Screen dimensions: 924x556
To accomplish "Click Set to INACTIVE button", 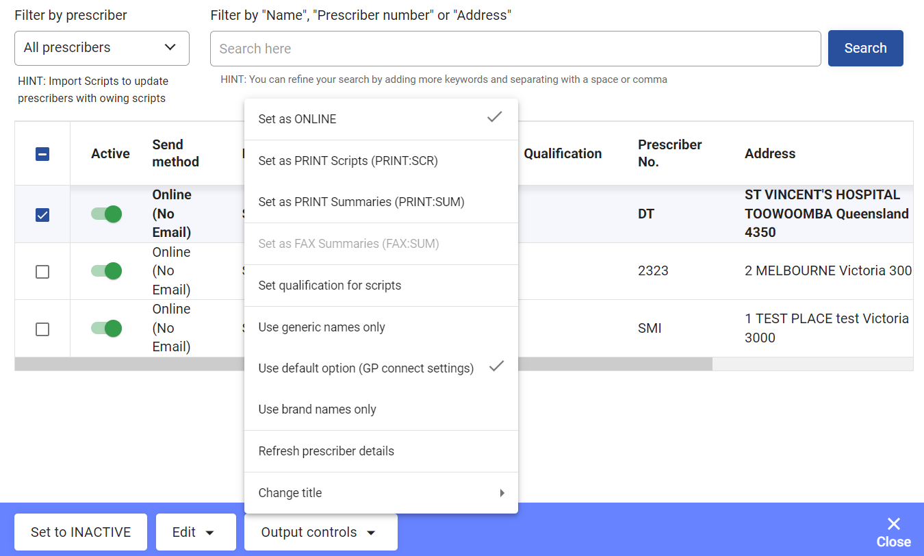I will [x=81, y=532].
